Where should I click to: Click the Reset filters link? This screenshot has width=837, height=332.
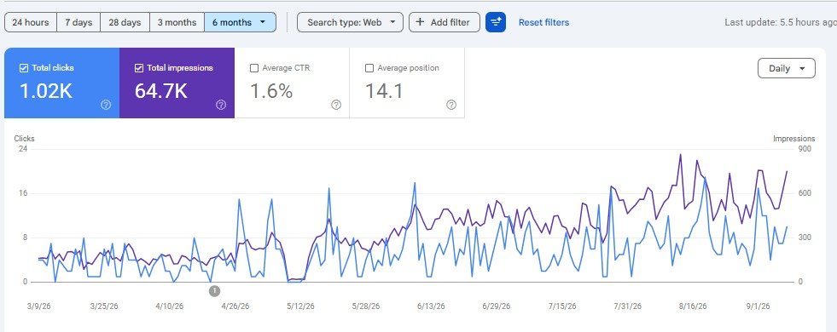pos(544,22)
